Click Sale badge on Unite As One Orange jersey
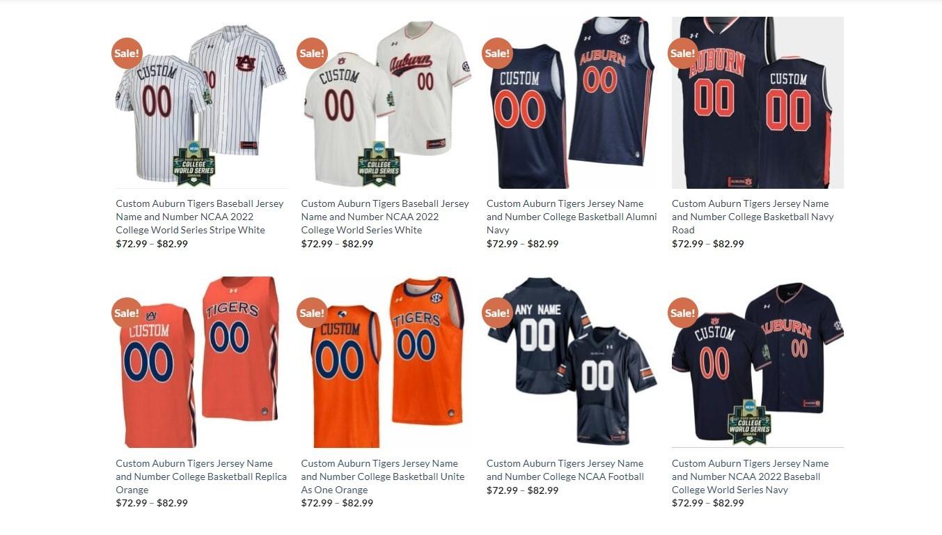 point(312,313)
